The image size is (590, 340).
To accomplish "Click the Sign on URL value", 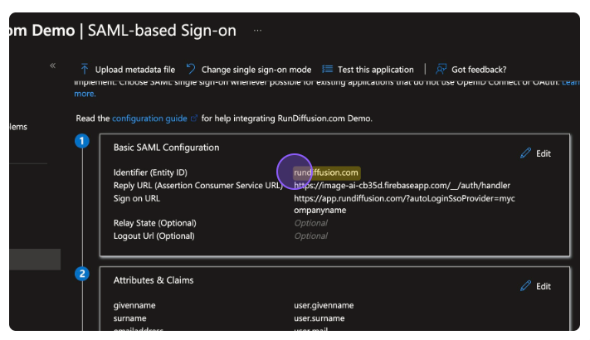I will tap(404, 199).
